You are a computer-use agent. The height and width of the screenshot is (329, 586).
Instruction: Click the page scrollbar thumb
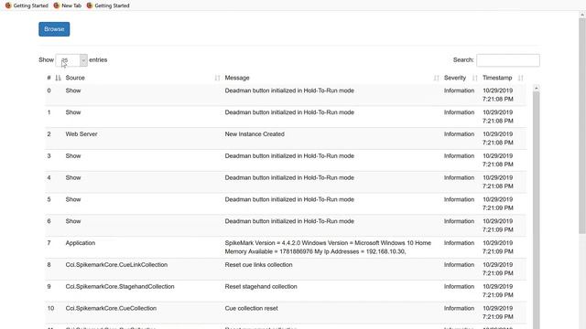point(582,126)
